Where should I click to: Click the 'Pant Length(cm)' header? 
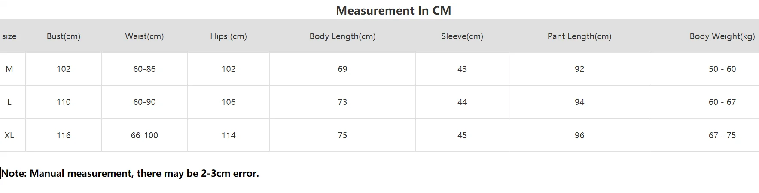click(579, 36)
